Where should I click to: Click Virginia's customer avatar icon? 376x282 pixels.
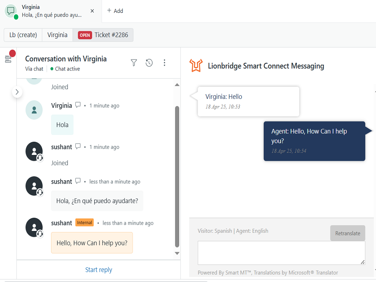[34, 110]
